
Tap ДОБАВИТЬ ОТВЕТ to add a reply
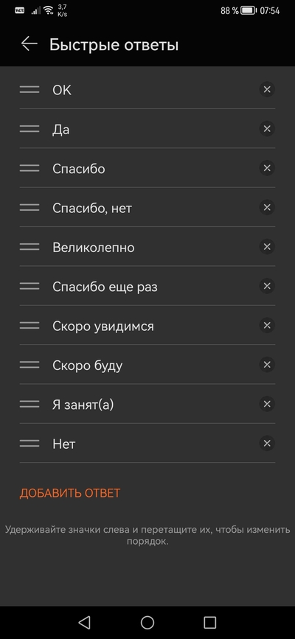click(70, 493)
